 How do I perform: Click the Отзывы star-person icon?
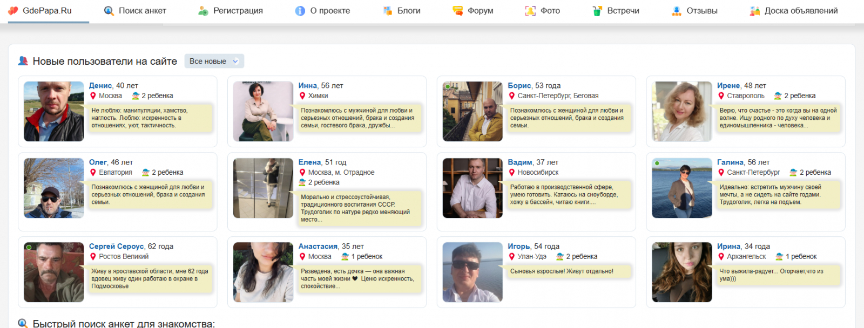pos(677,11)
